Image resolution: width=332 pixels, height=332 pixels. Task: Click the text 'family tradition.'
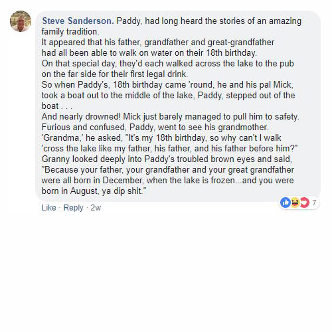70,32
